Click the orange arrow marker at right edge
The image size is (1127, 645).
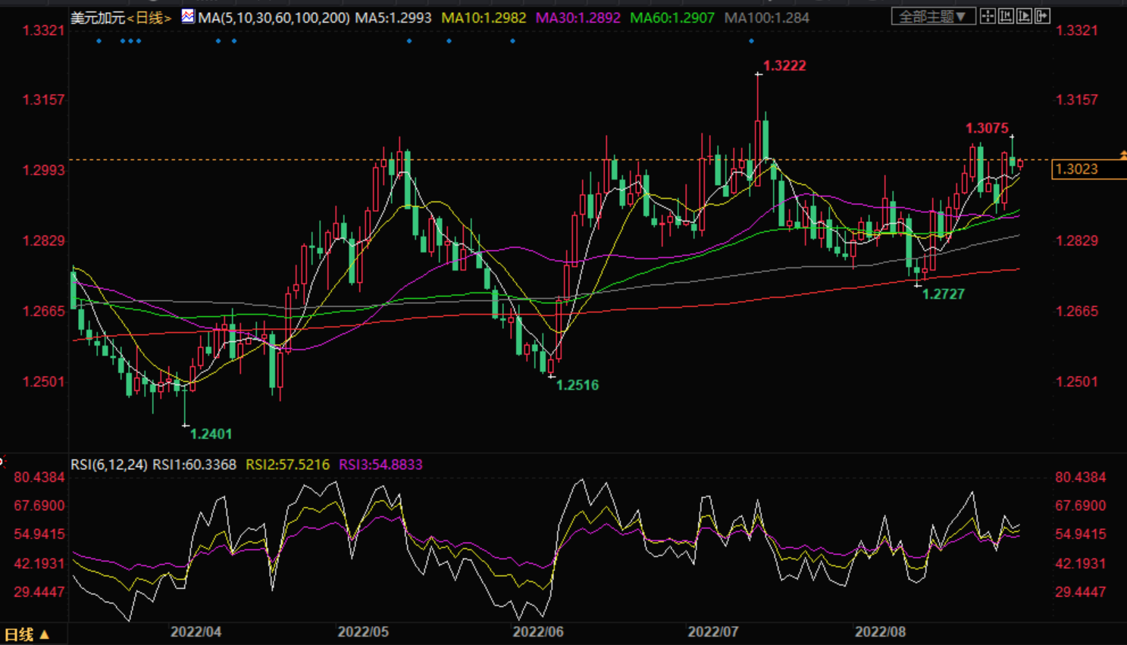(x=1122, y=155)
